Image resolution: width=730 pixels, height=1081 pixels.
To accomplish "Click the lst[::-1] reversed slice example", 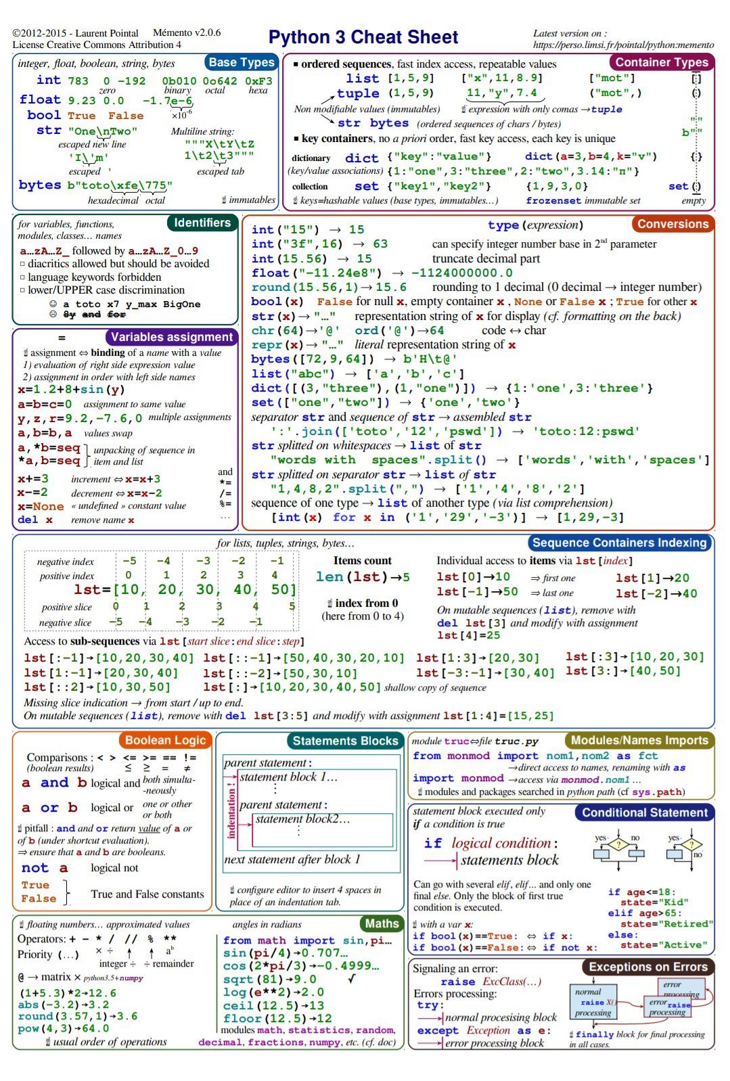I will tap(303, 658).
